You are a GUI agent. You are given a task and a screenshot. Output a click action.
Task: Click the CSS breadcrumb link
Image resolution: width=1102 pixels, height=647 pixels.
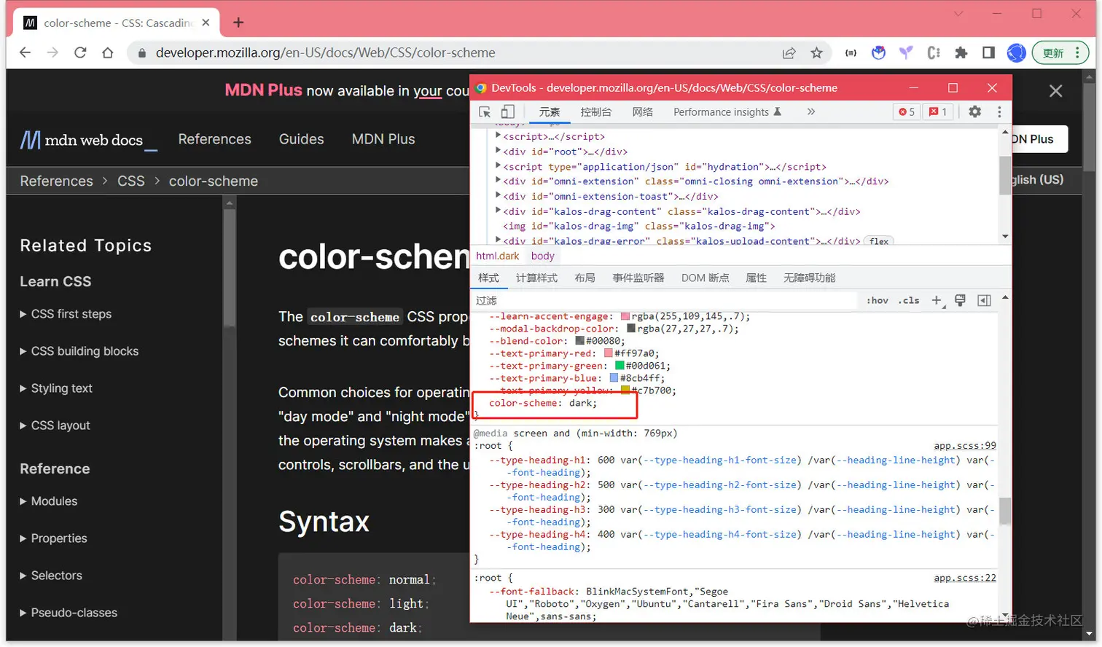pyautogui.click(x=131, y=181)
